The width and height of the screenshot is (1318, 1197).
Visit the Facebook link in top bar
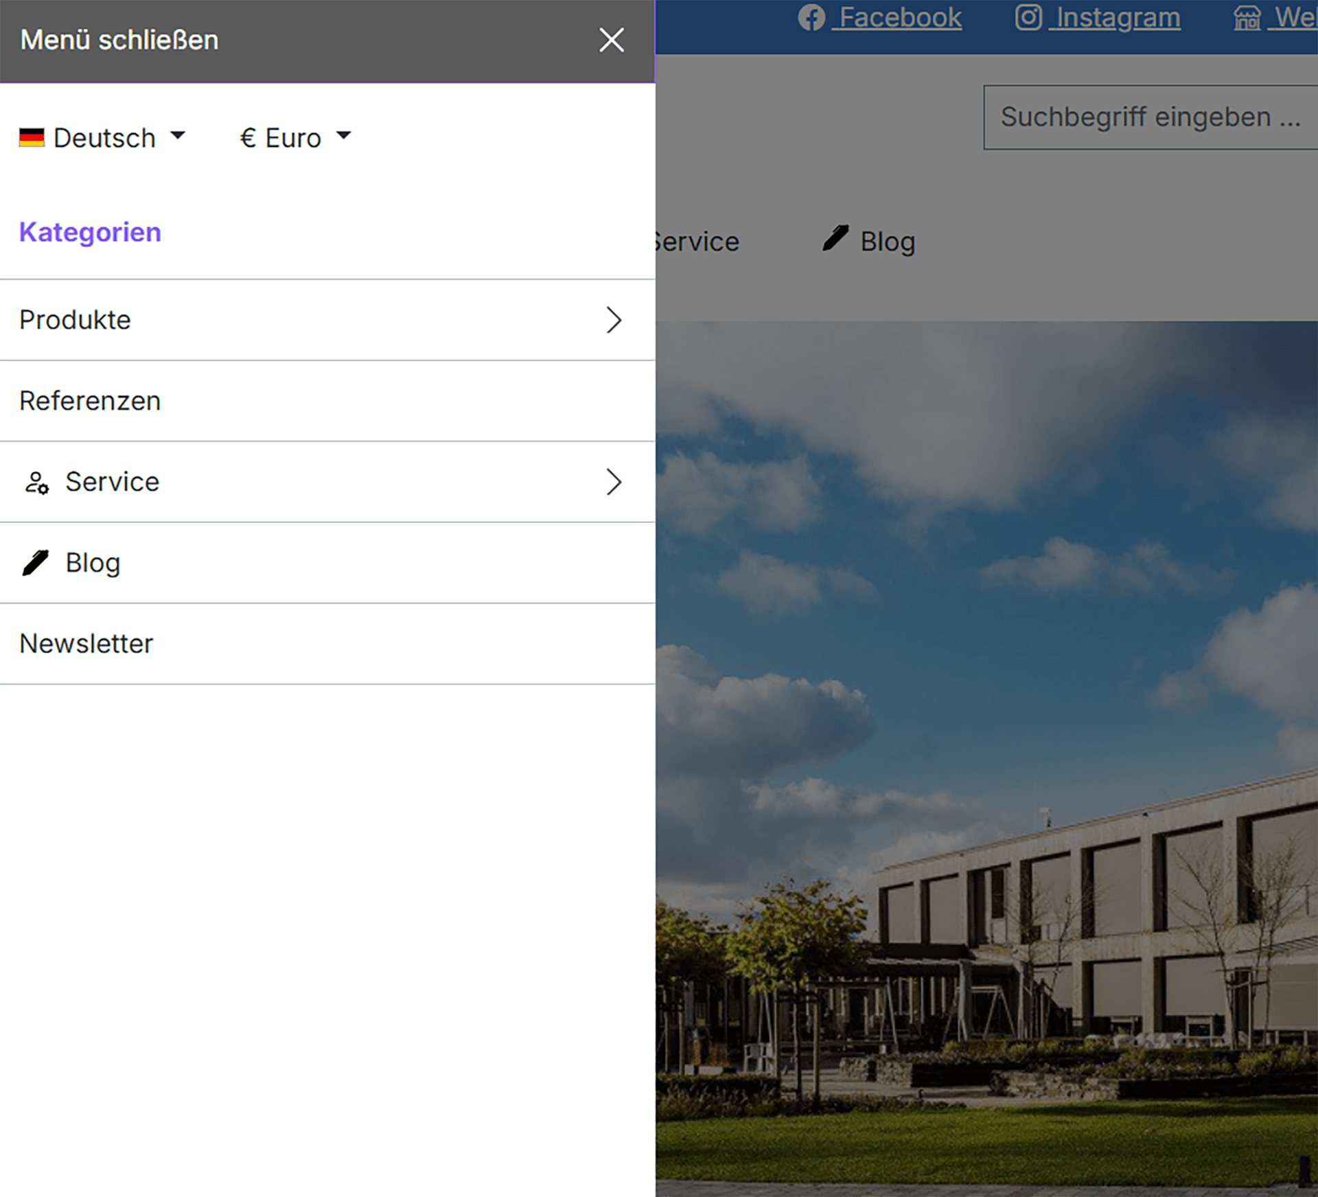879,18
